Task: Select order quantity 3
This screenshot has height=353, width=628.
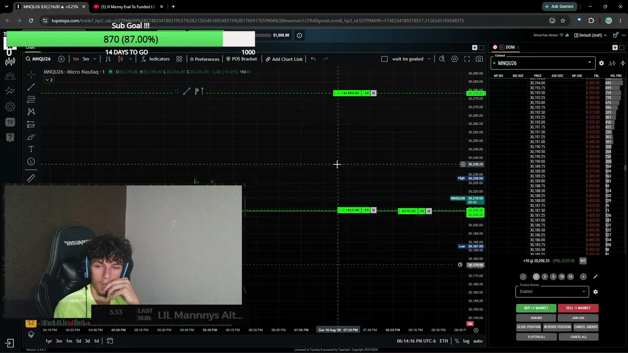Action: click(x=545, y=277)
